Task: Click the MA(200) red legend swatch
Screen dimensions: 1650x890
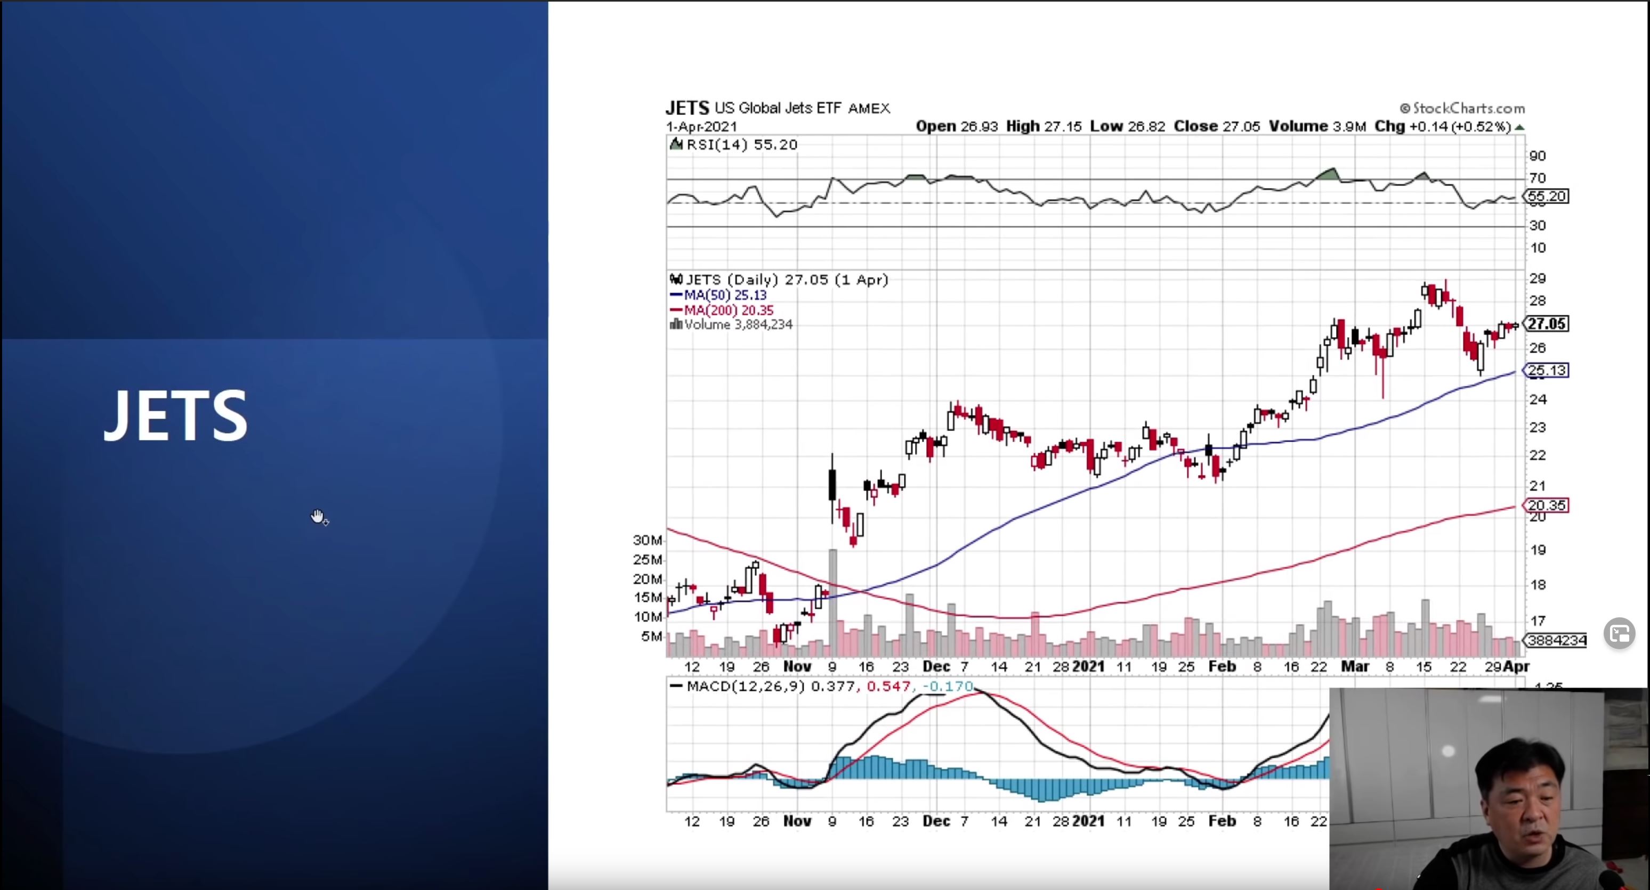Action: [676, 311]
